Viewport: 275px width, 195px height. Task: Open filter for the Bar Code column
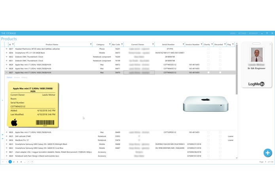(122, 45)
